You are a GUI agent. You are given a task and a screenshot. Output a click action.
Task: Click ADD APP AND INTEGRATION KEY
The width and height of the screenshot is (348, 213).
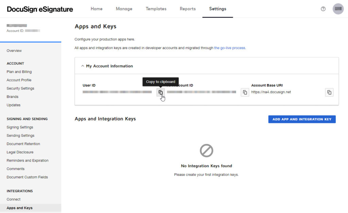(301, 119)
